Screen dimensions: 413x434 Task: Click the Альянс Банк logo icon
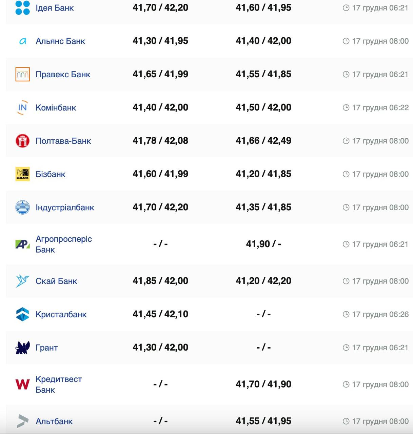pyautogui.click(x=23, y=41)
